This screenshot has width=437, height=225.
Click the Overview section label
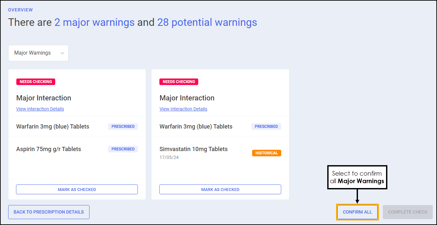pos(20,10)
